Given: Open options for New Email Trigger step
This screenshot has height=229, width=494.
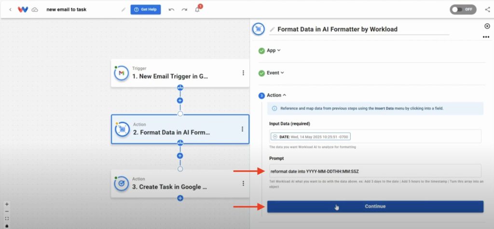Looking at the screenshot, I should click(243, 73).
